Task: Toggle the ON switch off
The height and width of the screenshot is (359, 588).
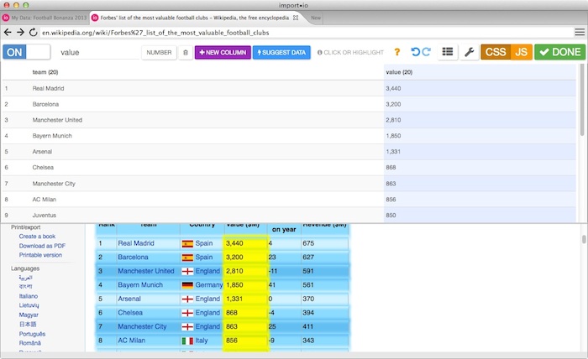Action: 27,52
